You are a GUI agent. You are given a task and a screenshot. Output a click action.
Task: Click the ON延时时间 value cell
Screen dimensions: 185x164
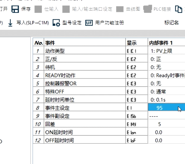[166, 132]
